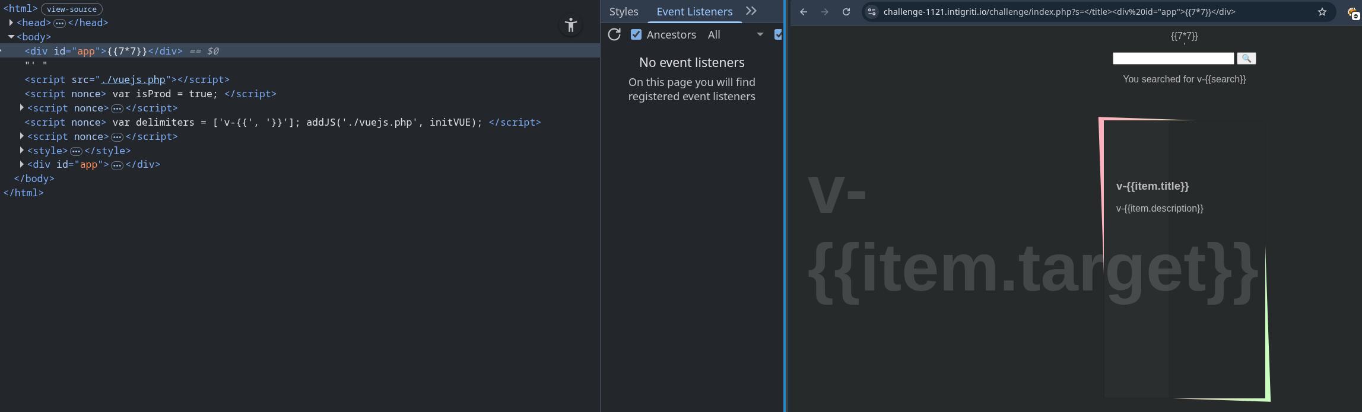Click the accessibility tree toggle icon

point(570,25)
